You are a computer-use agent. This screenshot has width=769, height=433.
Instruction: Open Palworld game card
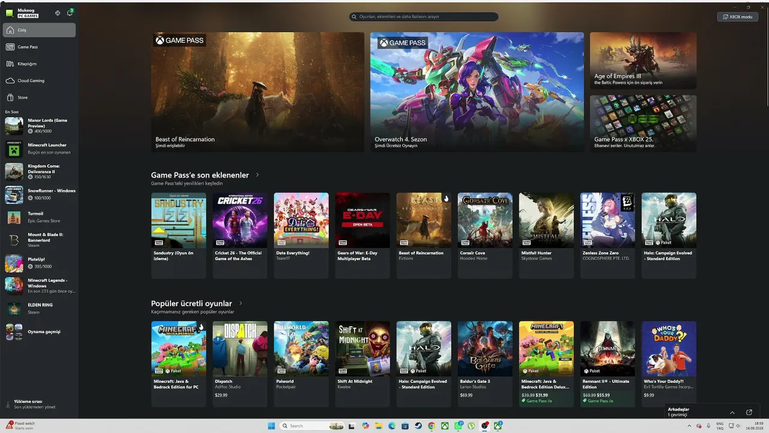(301, 364)
